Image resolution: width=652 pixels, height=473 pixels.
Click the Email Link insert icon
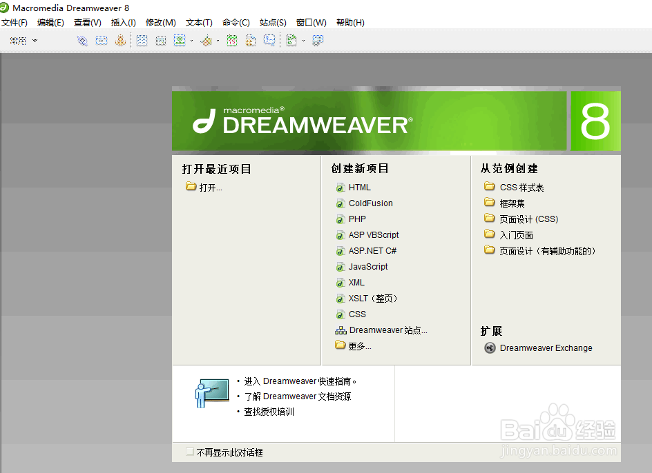click(102, 41)
